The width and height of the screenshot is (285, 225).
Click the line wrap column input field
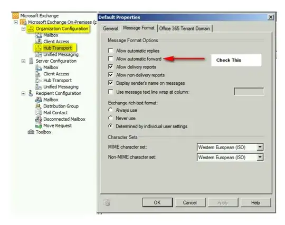(x=249, y=92)
